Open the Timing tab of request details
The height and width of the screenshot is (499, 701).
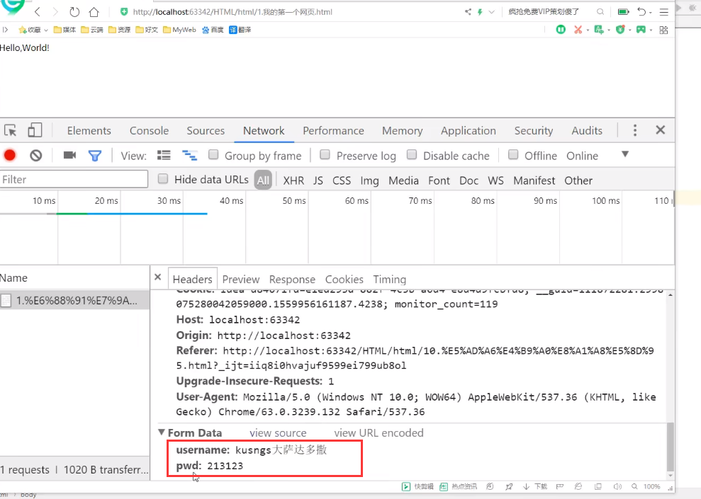[389, 280]
